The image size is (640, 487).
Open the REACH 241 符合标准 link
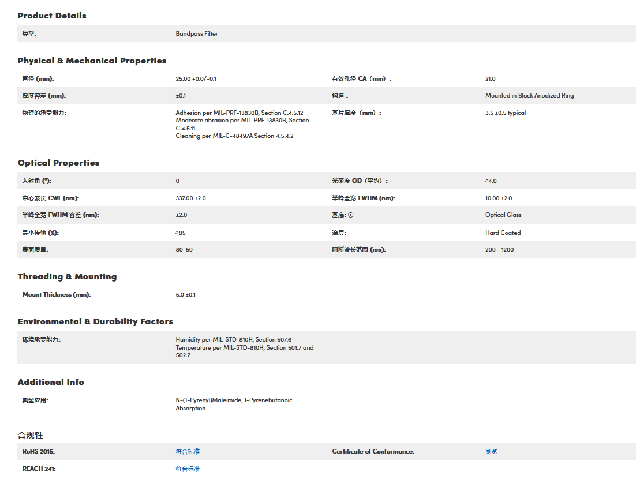click(188, 469)
